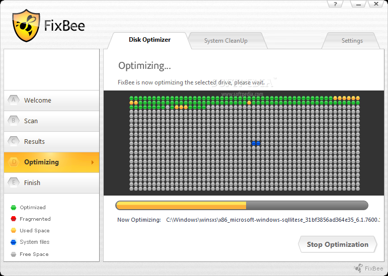Go to the Finish step
The width and height of the screenshot is (388, 276).
[51, 183]
